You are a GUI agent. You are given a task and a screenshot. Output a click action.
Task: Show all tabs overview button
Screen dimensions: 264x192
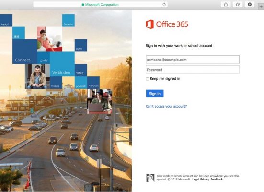[x=238, y=4]
